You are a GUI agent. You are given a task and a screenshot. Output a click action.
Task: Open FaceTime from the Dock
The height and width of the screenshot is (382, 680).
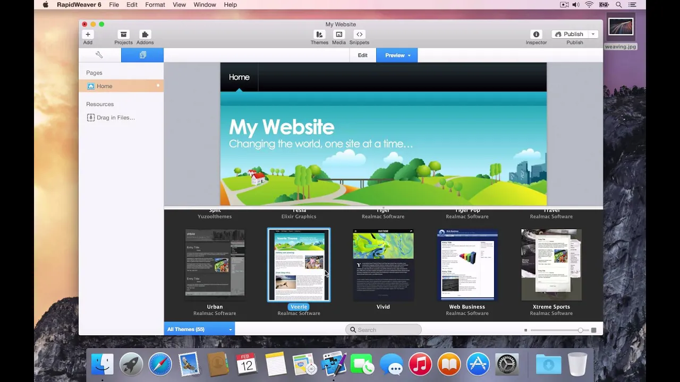coord(362,364)
